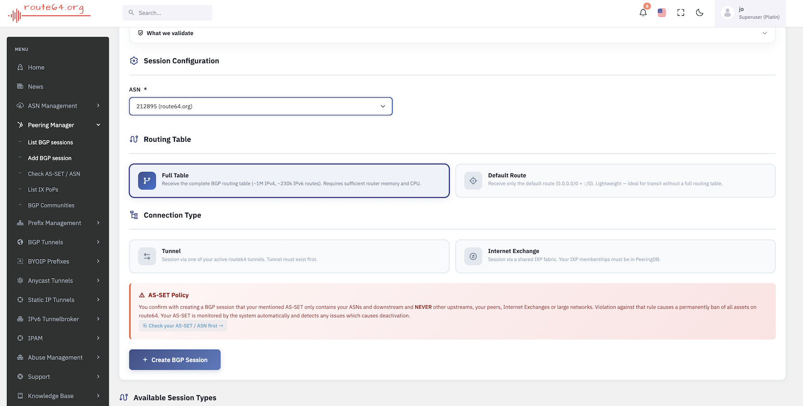This screenshot has height=406, width=803.
Task: Expand Support submenu chevron
Action: click(x=98, y=376)
